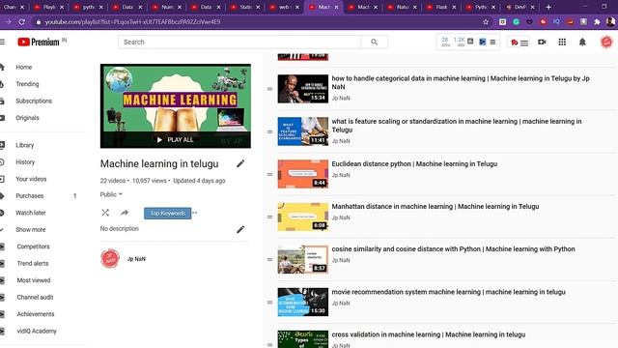618x348 pixels.
Task: Open the 'movie recommendation system' video title
Action: 448,292
